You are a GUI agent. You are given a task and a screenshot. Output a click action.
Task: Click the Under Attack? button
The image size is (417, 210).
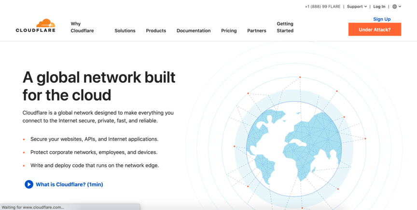(x=375, y=29)
